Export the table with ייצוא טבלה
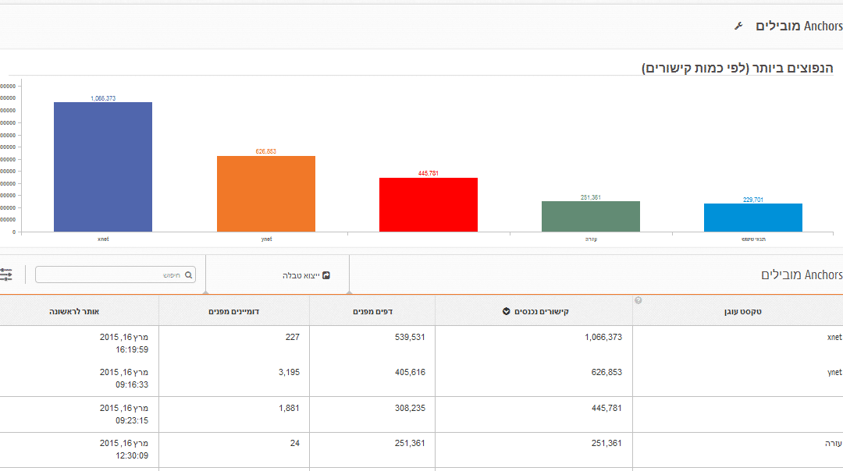The height and width of the screenshot is (471, 843). point(307,275)
